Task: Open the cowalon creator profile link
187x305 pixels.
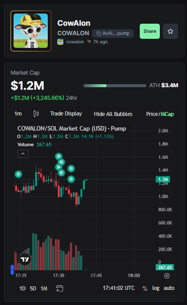Action: [x=75, y=42]
